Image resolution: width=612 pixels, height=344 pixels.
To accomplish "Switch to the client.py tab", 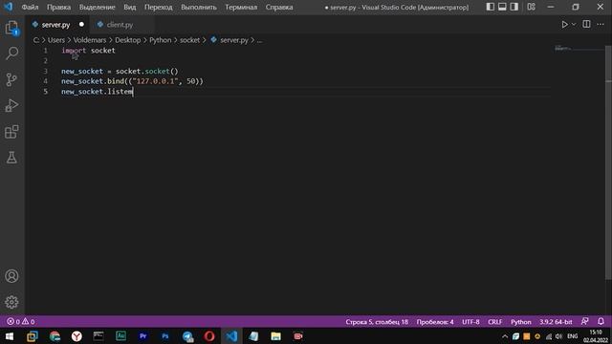I will click(120, 25).
